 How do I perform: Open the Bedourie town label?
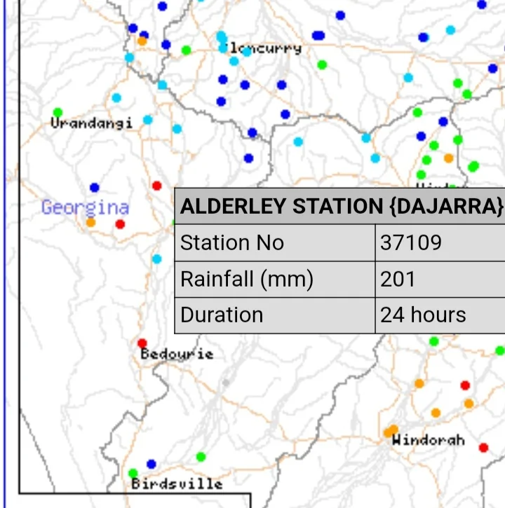177,354
